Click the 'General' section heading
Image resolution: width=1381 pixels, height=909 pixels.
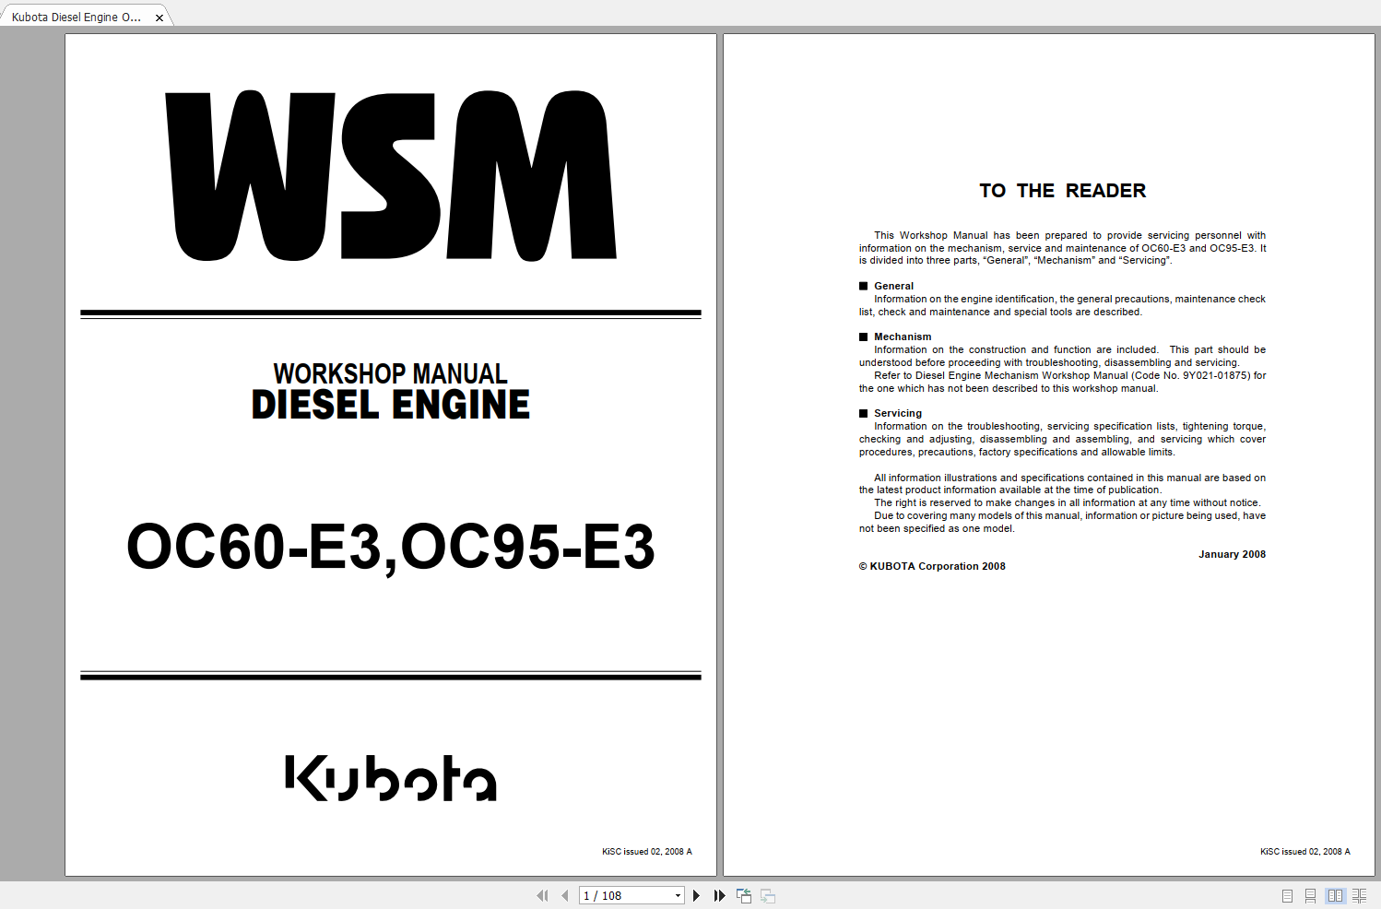(893, 286)
